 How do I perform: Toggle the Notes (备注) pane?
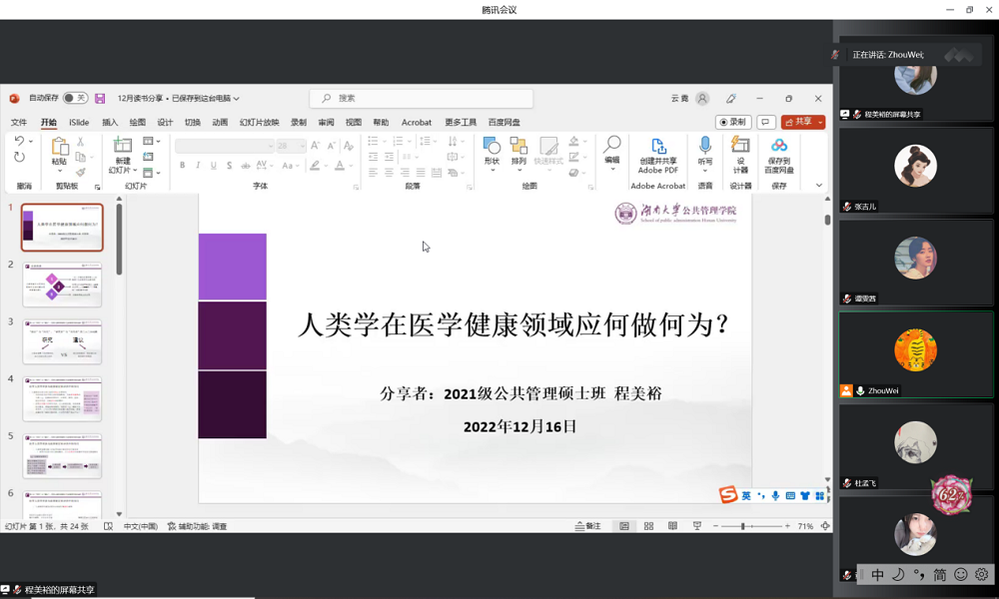pyautogui.click(x=587, y=526)
